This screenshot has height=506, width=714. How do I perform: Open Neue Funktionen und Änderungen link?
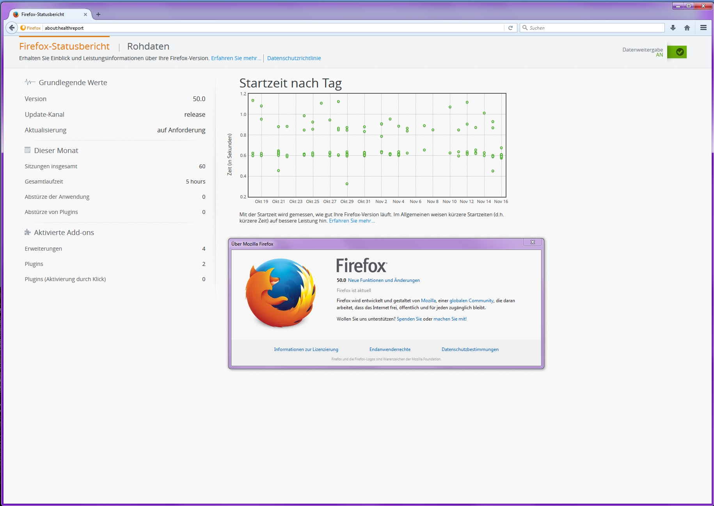point(384,280)
